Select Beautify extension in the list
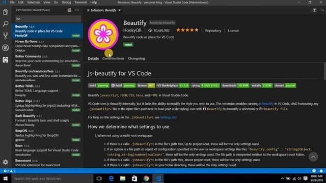The image size is (326, 183). click(x=47, y=31)
